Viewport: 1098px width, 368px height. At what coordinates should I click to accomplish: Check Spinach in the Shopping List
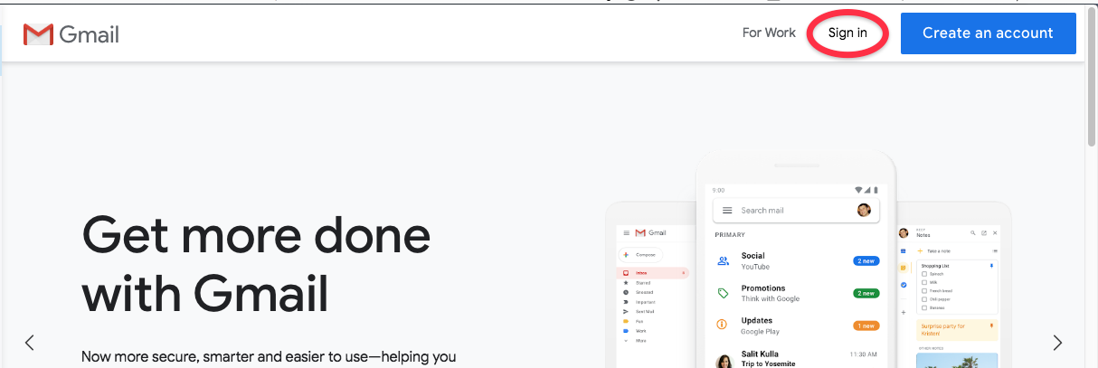pyautogui.click(x=924, y=274)
